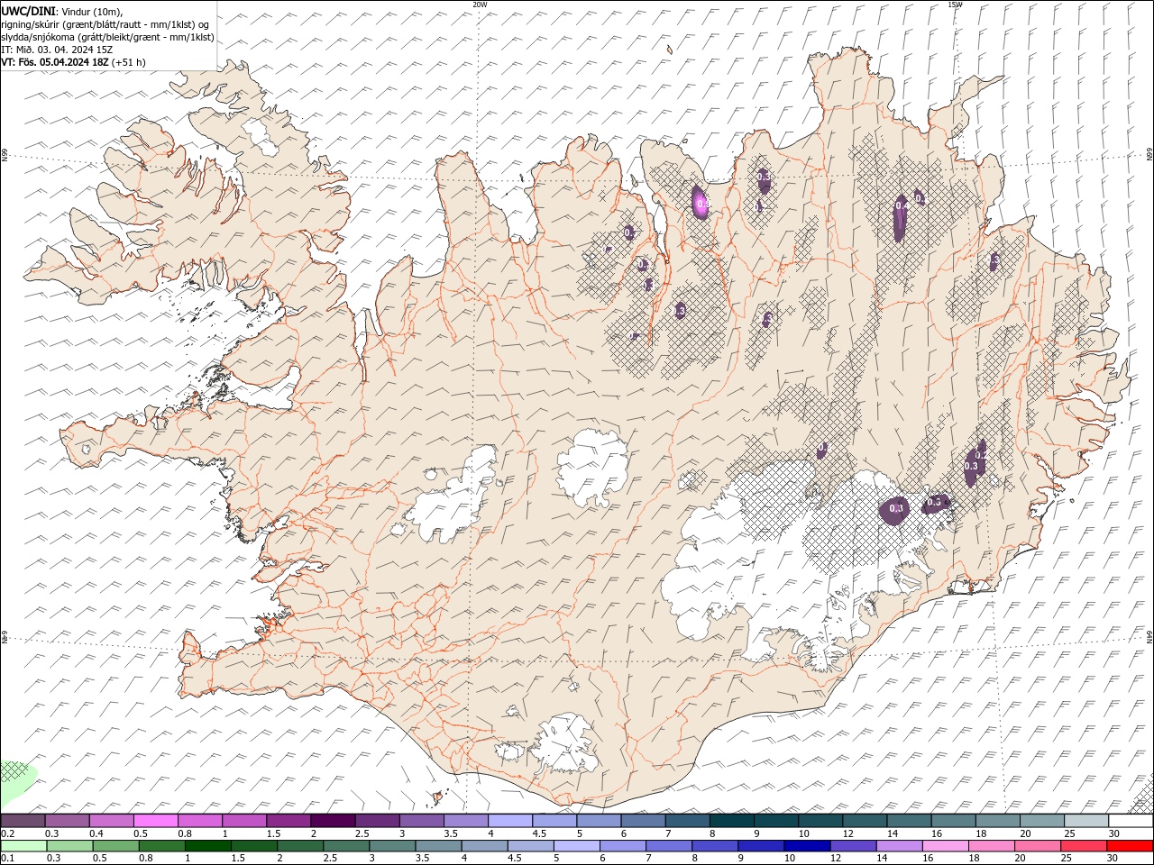
Task: Click the 20W longitude label at the top edge
Action: [x=481, y=5]
